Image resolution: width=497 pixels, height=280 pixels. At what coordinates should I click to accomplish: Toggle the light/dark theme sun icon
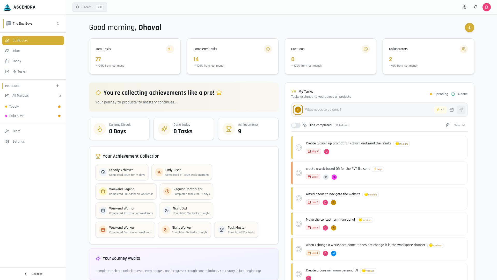464,7
